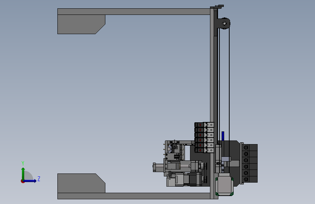This screenshot has height=204, width=315.
Task: Select the pulley wheel at the column top
Action: pos(225,24)
